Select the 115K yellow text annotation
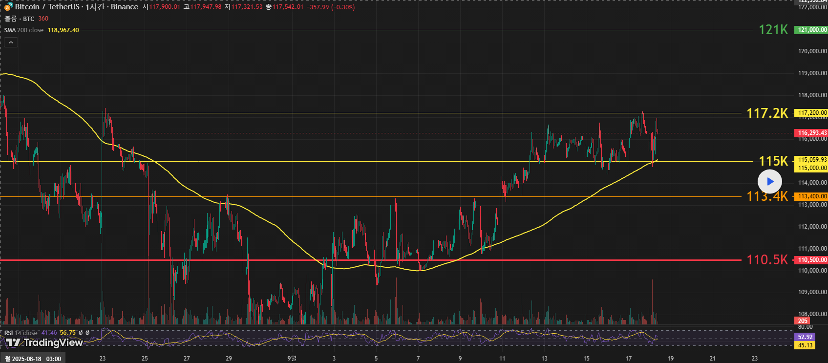 click(773, 161)
